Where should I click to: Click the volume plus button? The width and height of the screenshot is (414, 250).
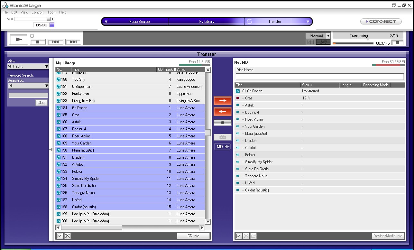pyautogui.click(x=52, y=19)
